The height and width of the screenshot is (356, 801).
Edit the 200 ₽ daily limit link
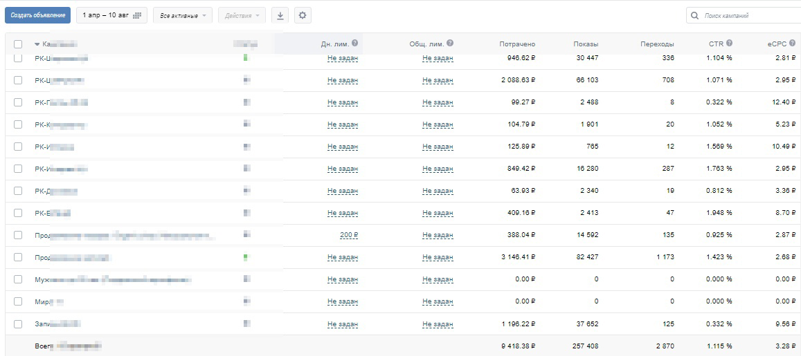pos(349,235)
